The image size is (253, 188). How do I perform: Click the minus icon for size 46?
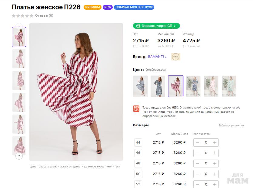click(198, 153)
